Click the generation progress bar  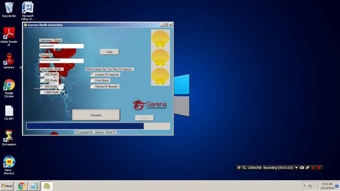tap(98, 126)
